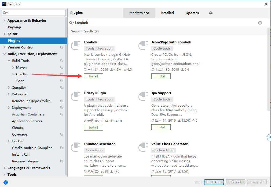The image size is (271, 187).
Task: Click the settings tree scrollbar
Action: click(x=66, y=97)
